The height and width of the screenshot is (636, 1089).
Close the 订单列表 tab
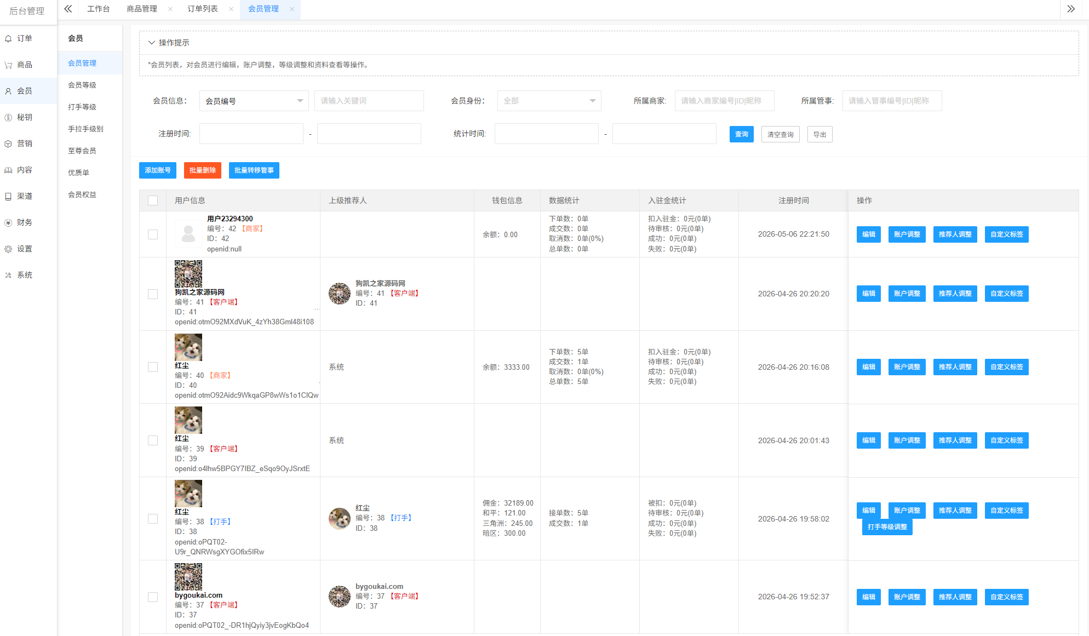pyautogui.click(x=231, y=9)
